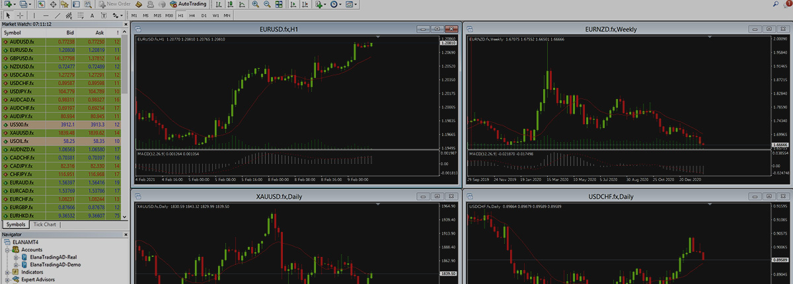Open the profiles dropdown arrow

coord(30,4)
